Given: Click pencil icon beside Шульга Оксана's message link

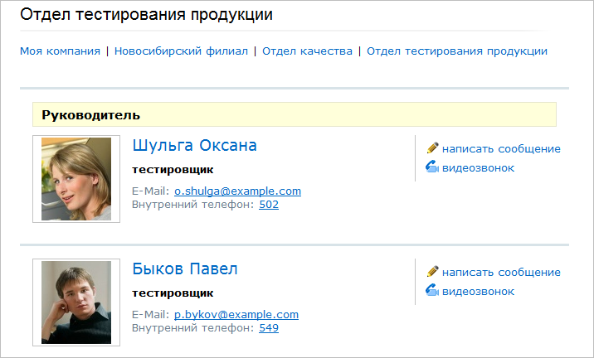Looking at the screenshot, I should 431,148.
